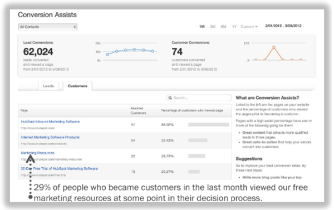Click the 68.92% percentage value
Viewport: 334px width, 210px height.
click(x=168, y=125)
